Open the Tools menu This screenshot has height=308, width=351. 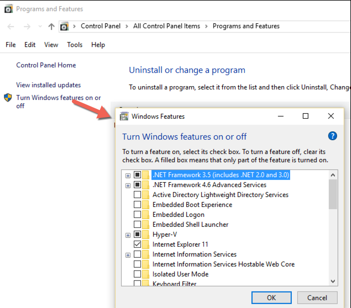pos(75,45)
